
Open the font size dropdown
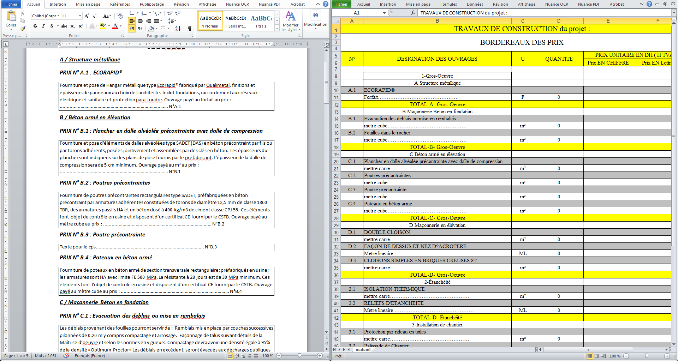[x=80, y=16]
